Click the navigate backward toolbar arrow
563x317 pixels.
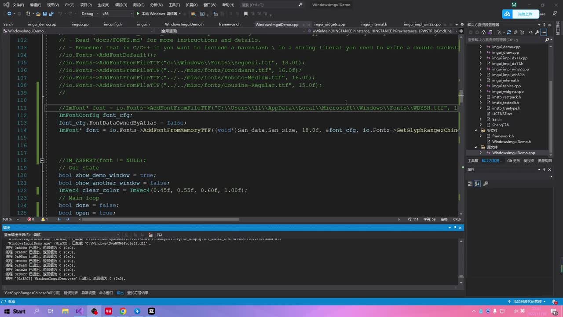tap(9, 14)
